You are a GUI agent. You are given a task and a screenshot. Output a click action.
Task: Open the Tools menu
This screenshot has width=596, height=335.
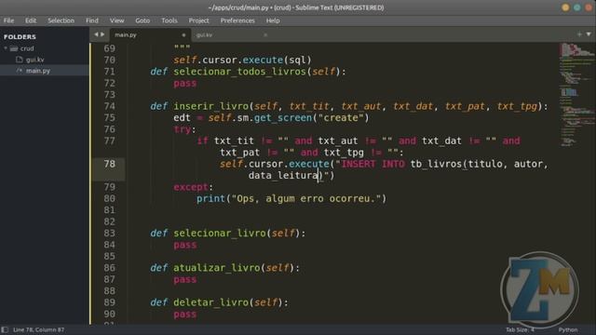coord(169,20)
